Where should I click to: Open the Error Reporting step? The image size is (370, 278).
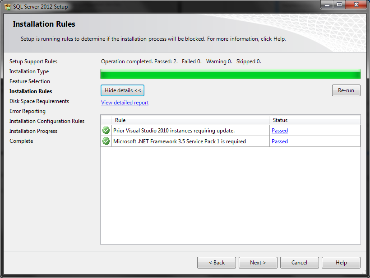[x=27, y=111]
